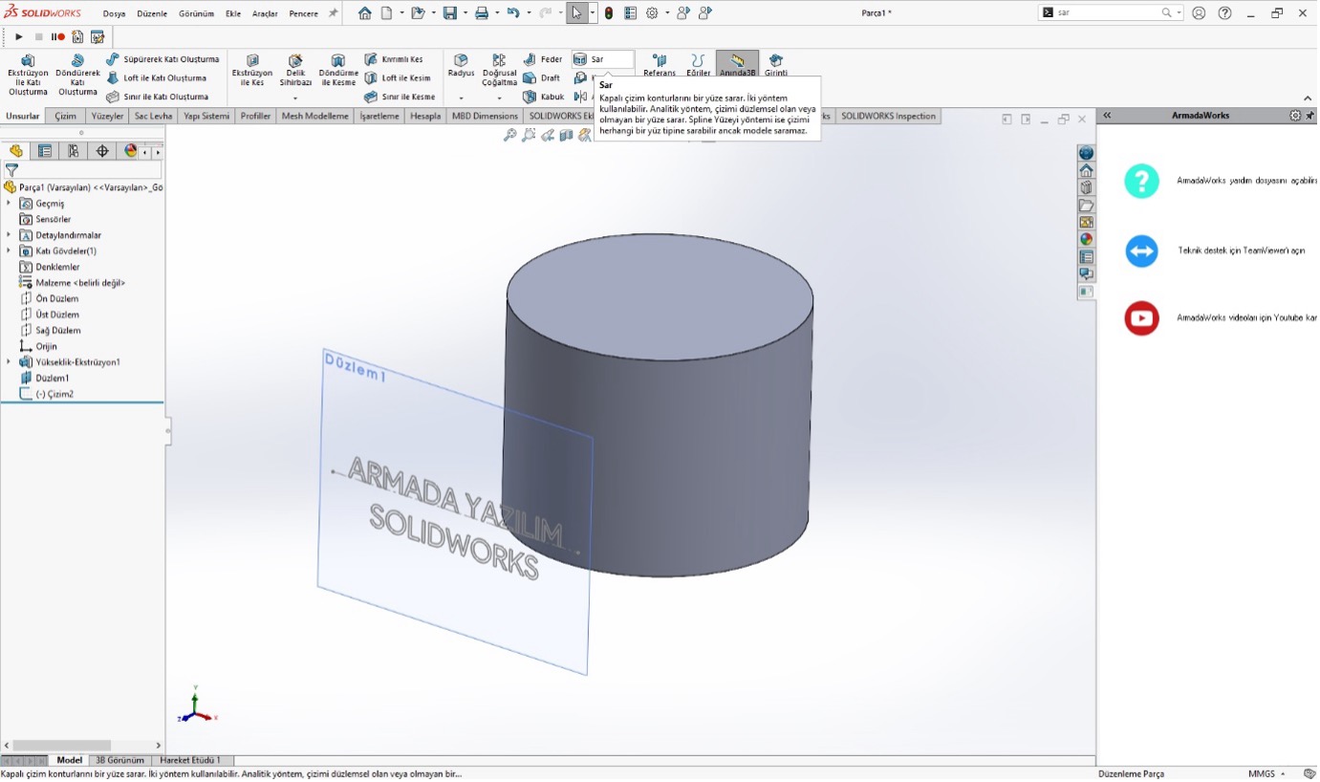Select the Kabuk shell tool
1320x782 pixels.
coord(544,97)
